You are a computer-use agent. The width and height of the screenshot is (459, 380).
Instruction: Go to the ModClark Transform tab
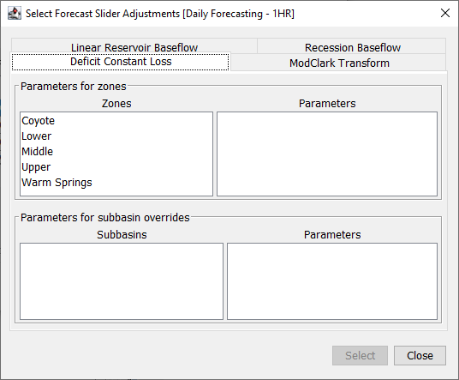pyautogui.click(x=339, y=63)
